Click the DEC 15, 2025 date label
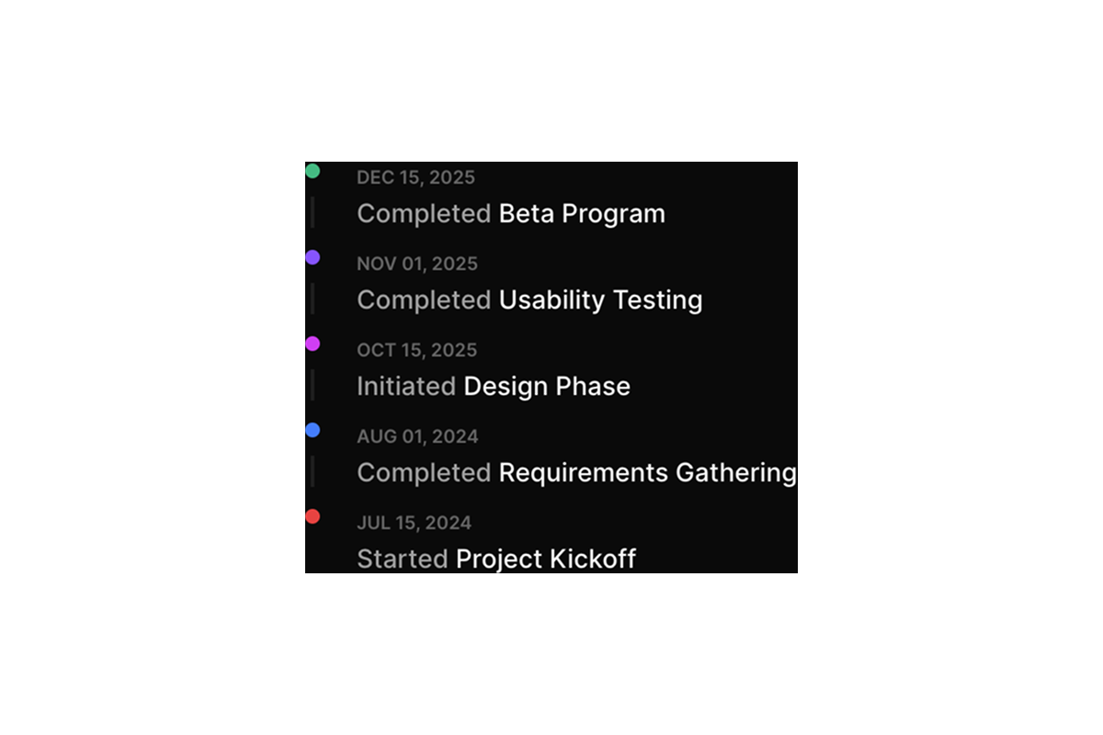This screenshot has height=735, width=1103. (415, 177)
